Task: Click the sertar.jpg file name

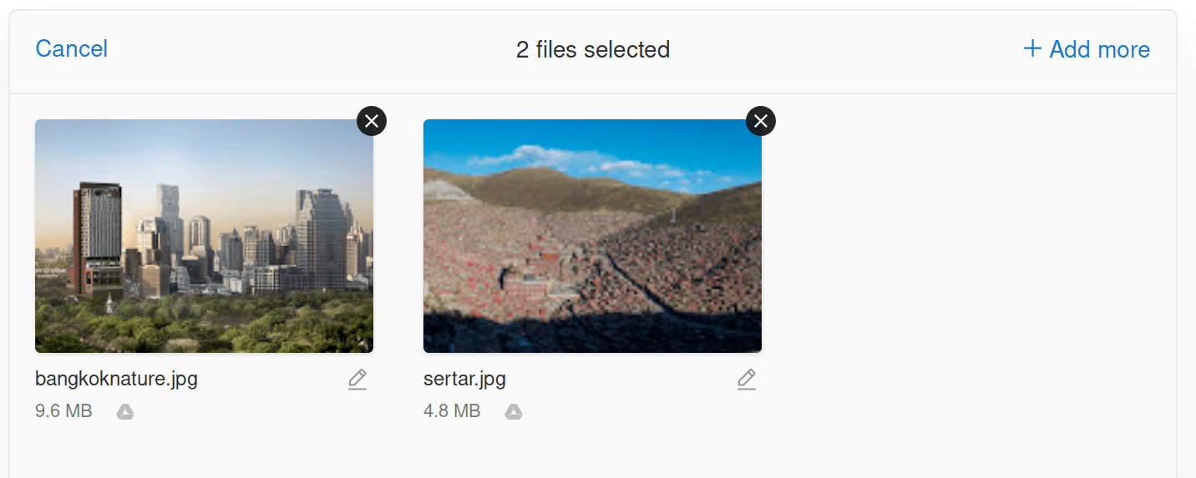Action: [464, 380]
